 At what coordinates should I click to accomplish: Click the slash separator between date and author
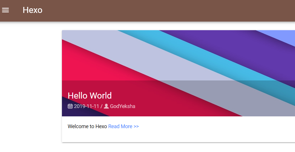101,106
